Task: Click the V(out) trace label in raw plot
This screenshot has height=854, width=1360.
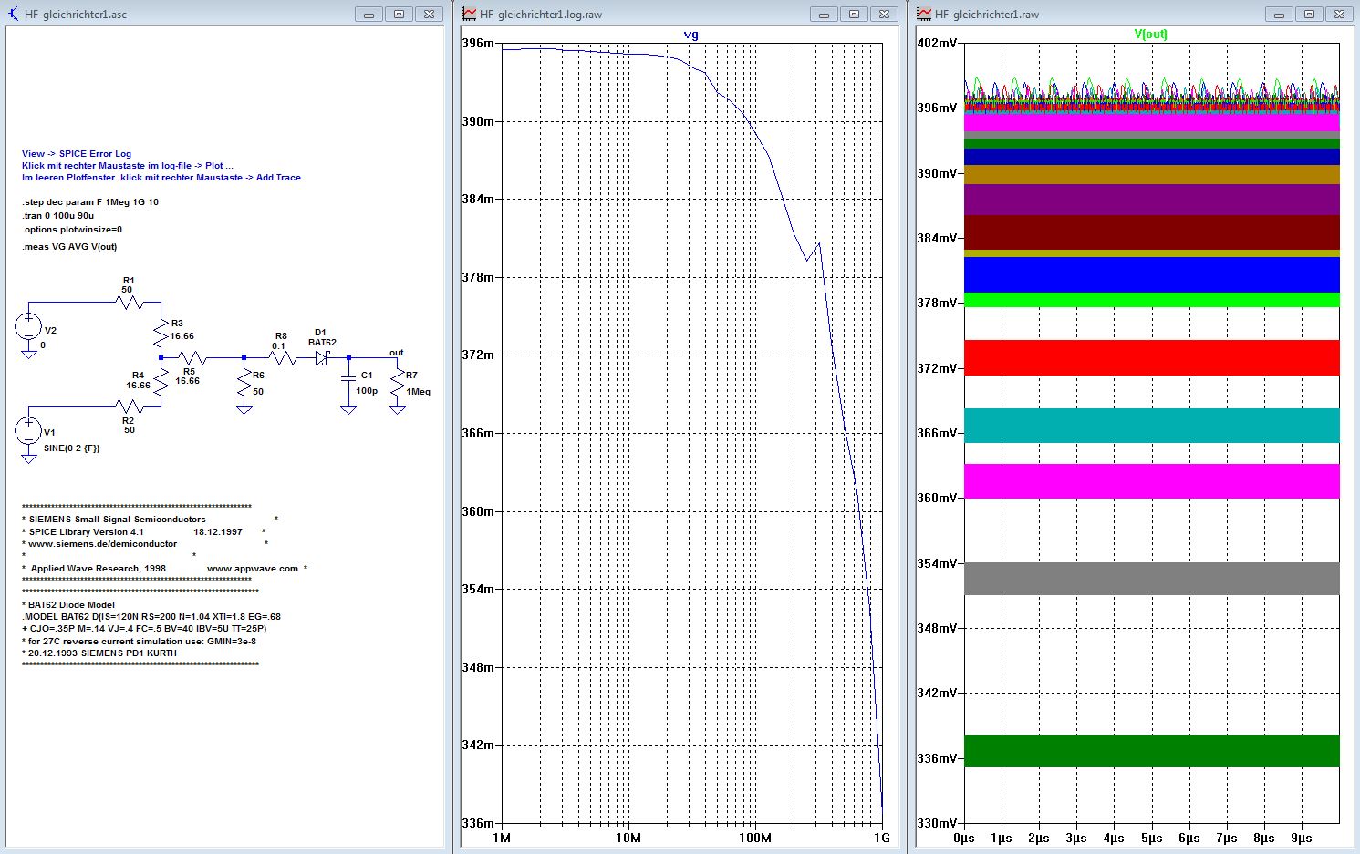Action: [1150, 34]
